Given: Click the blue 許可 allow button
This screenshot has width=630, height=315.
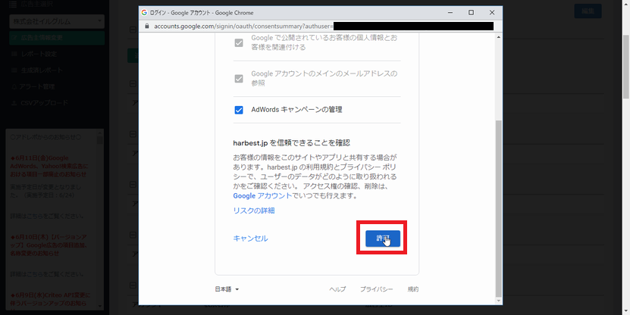Looking at the screenshot, I should [383, 239].
